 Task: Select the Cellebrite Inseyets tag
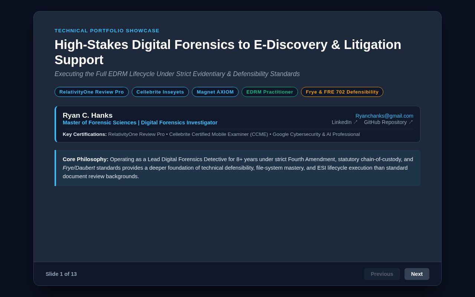click(x=160, y=92)
